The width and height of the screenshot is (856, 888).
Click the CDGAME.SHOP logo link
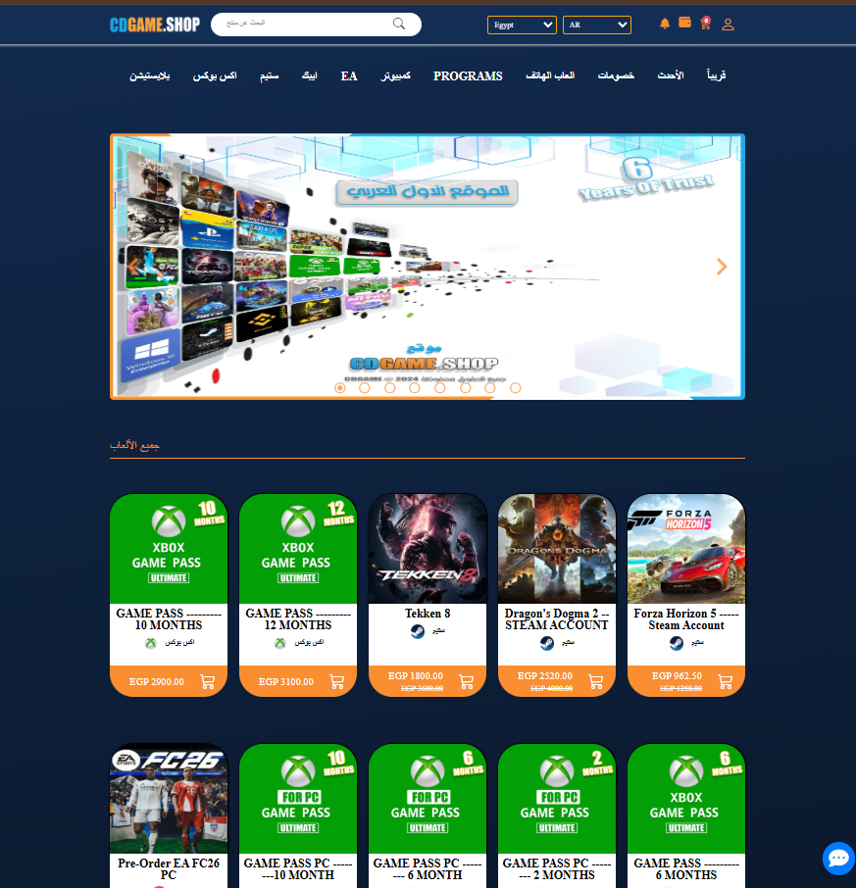[154, 25]
